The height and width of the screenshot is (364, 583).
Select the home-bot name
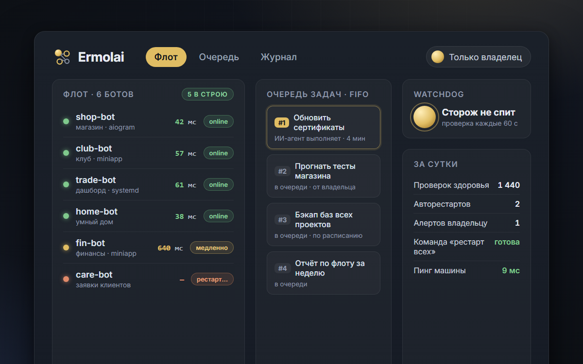click(x=97, y=212)
